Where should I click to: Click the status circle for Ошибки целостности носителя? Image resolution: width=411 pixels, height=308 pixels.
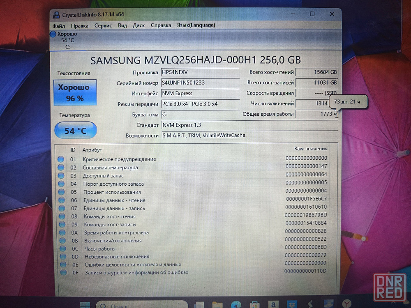click(x=63, y=264)
